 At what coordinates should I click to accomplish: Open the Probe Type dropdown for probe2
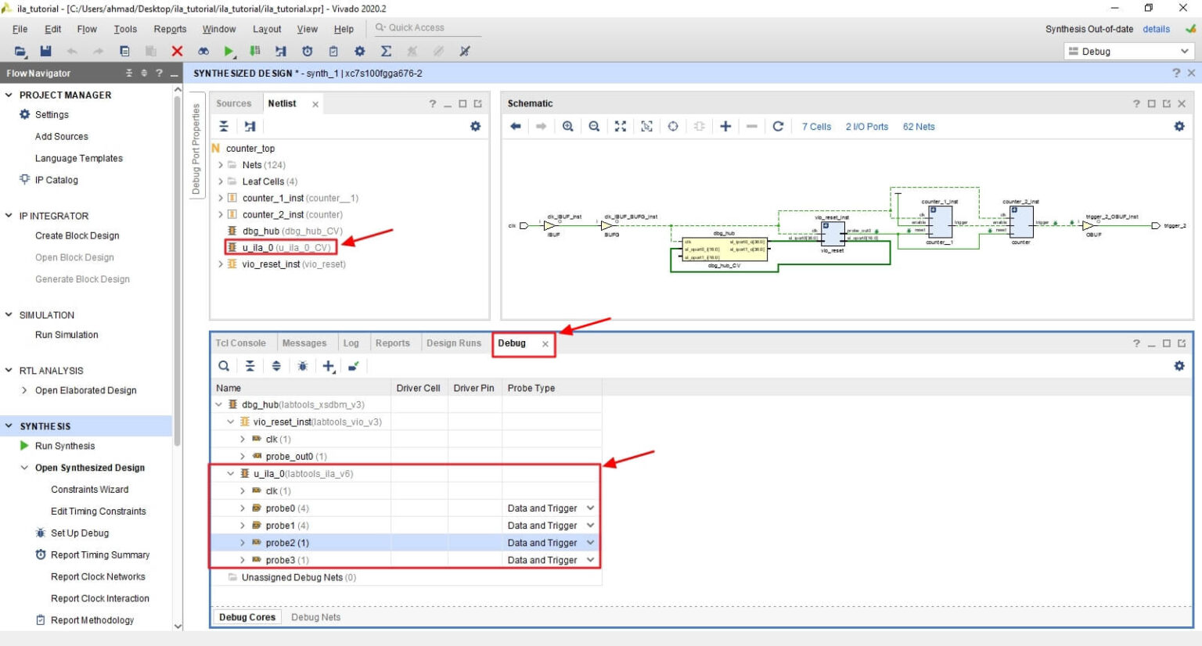[591, 542]
